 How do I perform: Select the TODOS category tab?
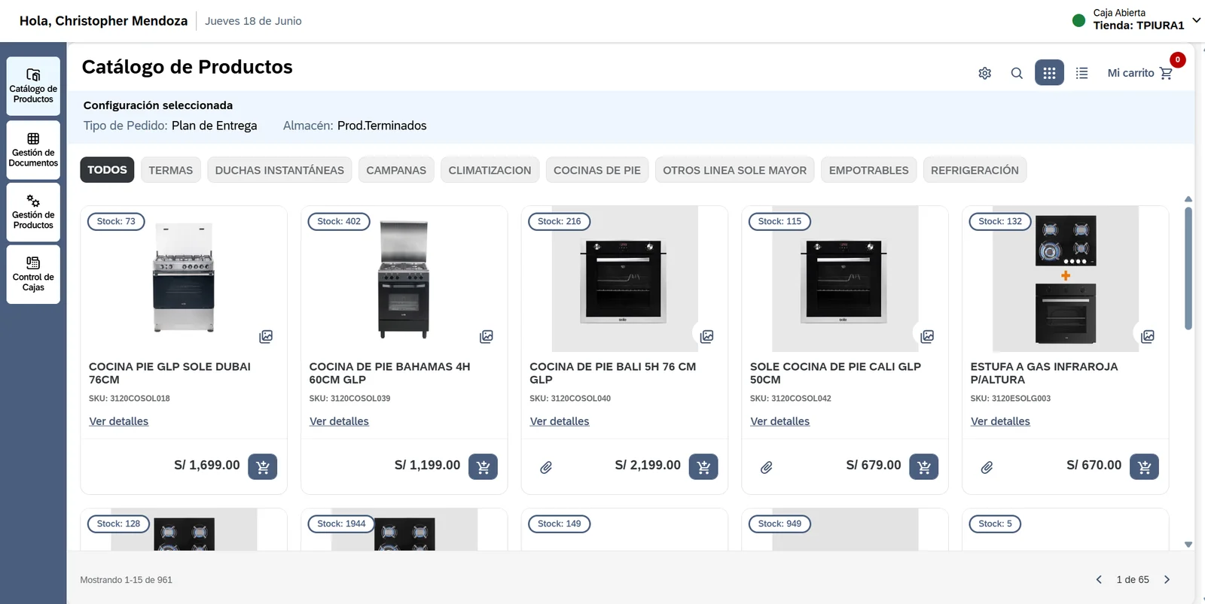click(x=107, y=170)
